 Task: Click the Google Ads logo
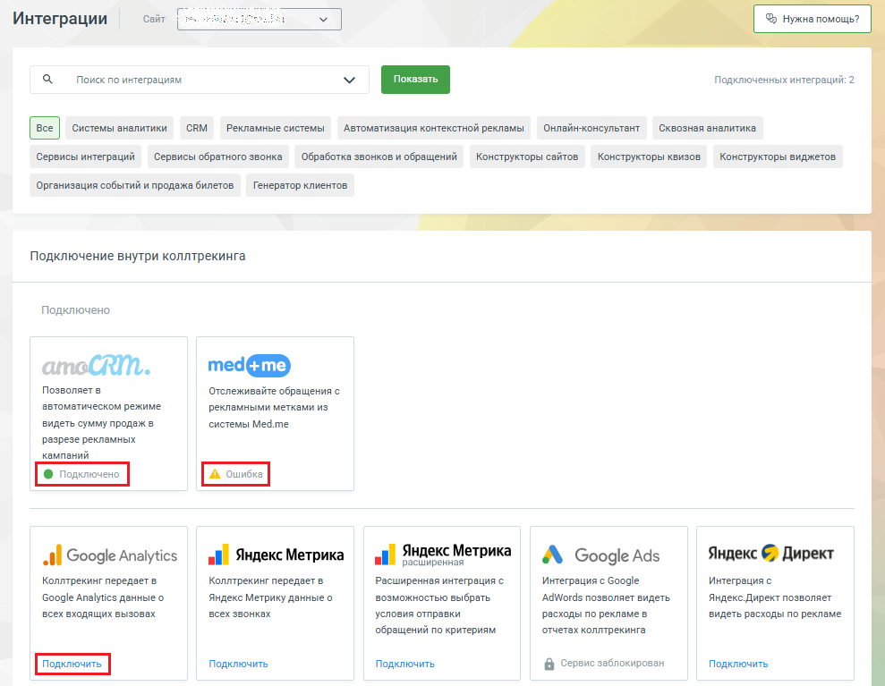(601, 555)
